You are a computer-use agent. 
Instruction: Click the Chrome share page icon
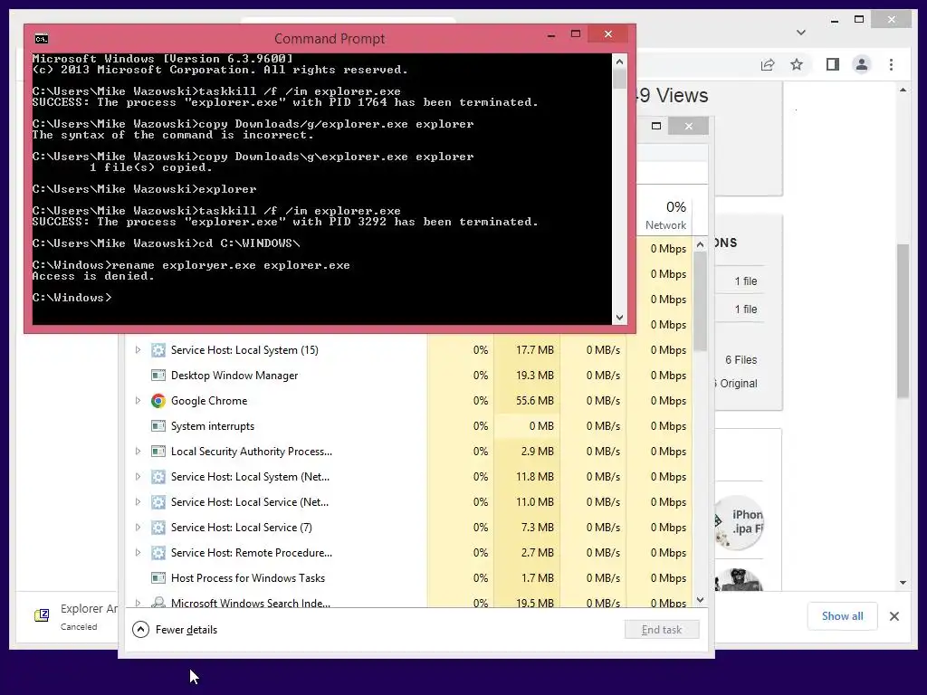(x=768, y=64)
